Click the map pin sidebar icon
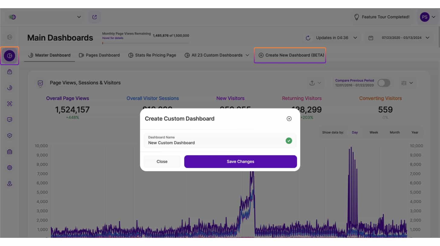The width and height of the screenshot is (440, 246). coord(10,184)
